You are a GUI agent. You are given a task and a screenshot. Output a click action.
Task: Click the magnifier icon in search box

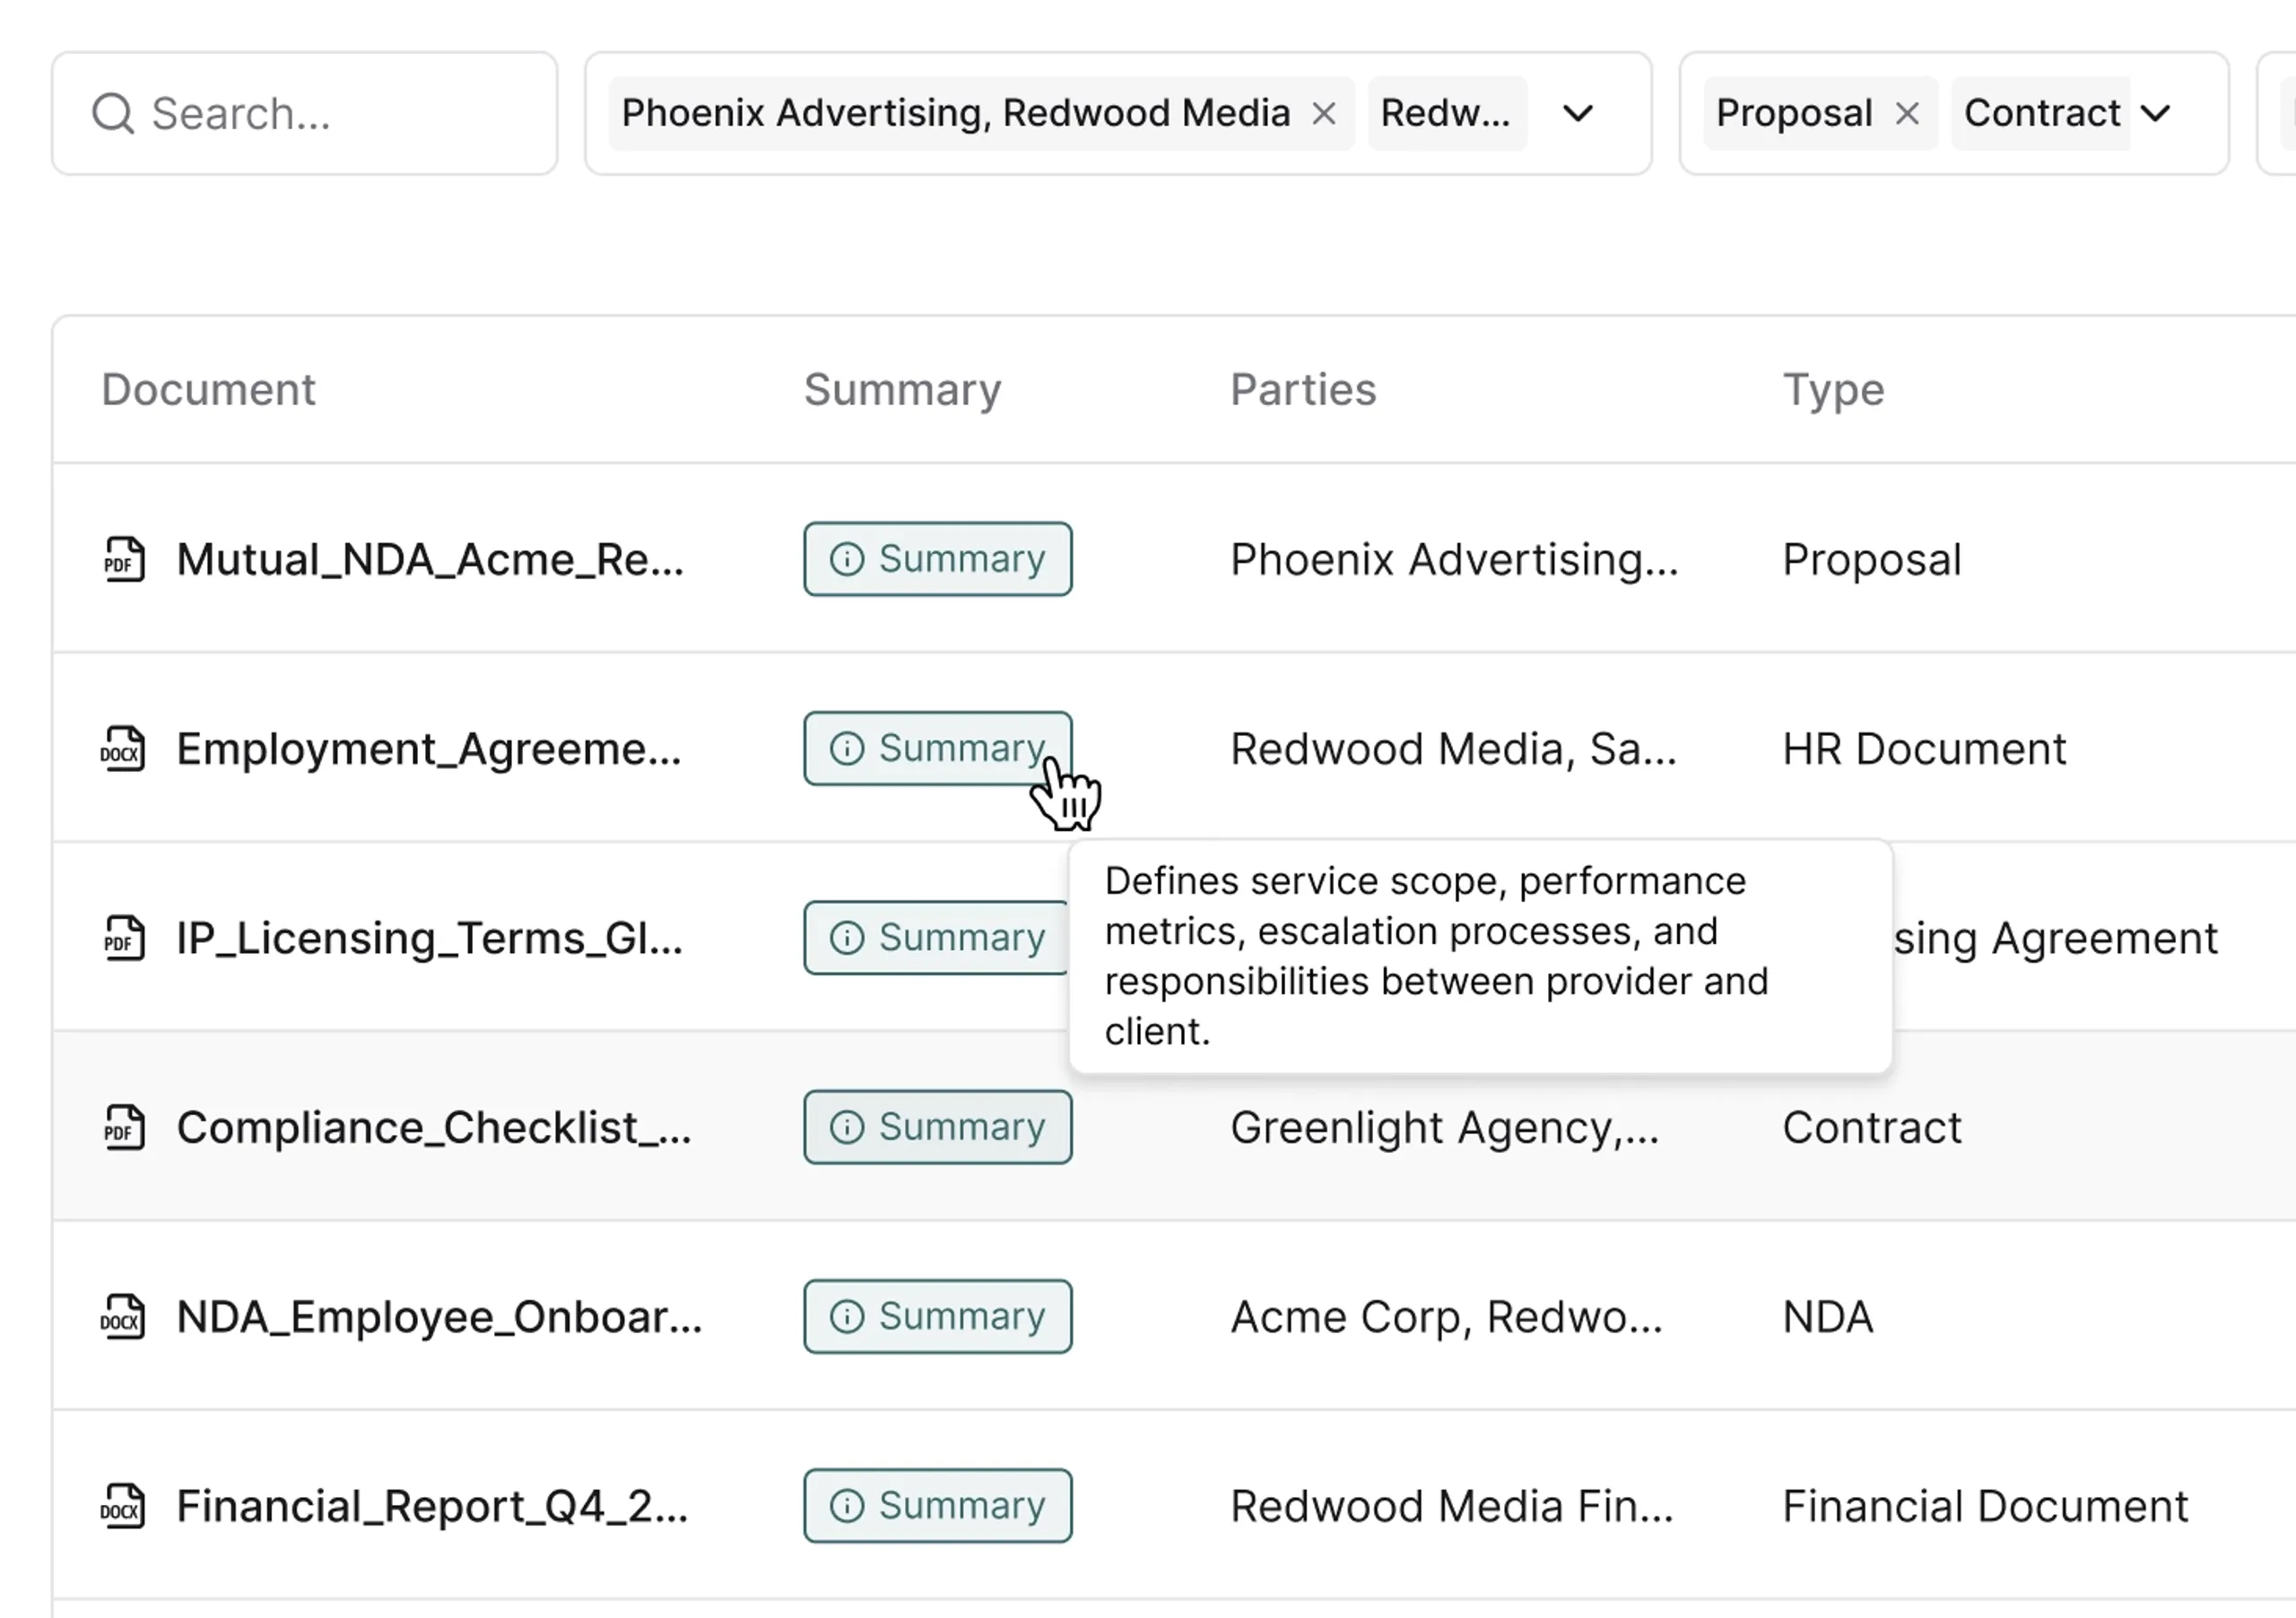pos(112,114)
